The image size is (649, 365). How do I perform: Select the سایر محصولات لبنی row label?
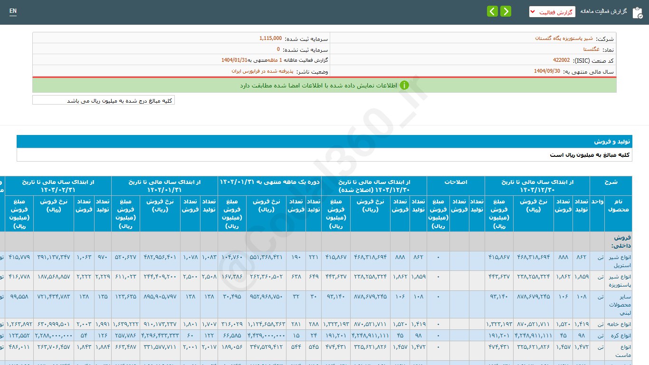619,304
